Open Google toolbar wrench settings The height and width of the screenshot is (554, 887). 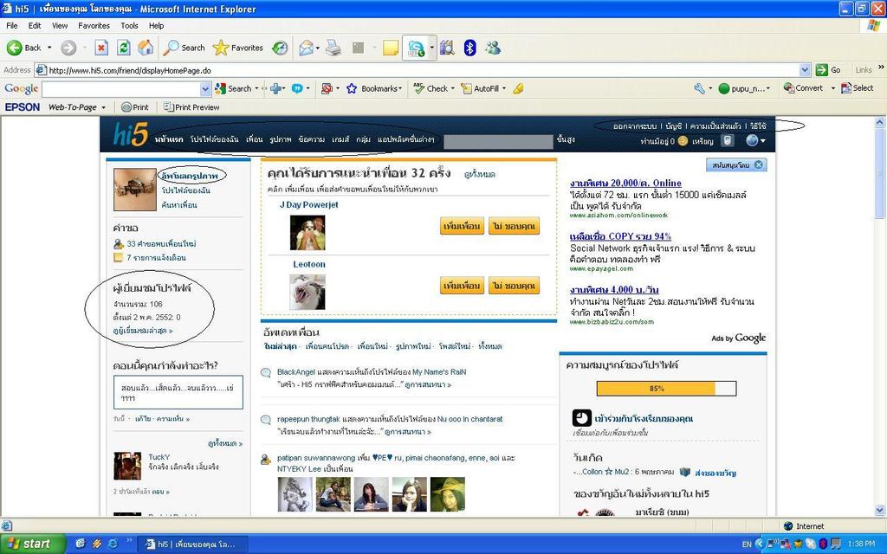[700, 89]
